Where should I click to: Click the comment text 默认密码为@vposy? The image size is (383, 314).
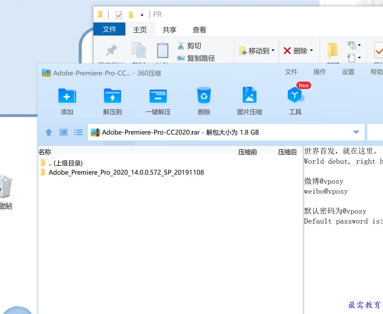(335, 211)
